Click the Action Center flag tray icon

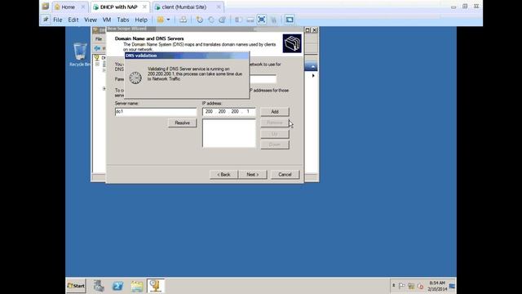(x=402, y=286)
